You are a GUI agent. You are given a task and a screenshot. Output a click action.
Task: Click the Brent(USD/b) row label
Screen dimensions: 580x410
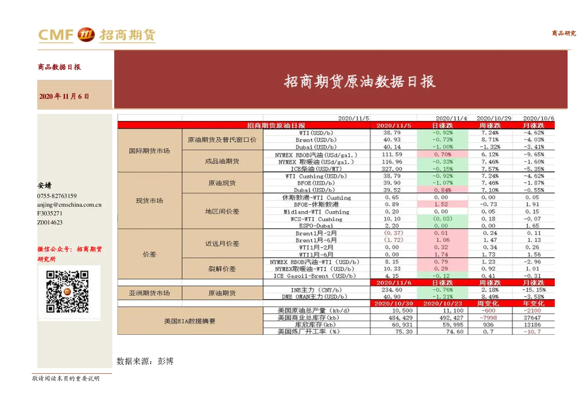click(x=316, y=140)
